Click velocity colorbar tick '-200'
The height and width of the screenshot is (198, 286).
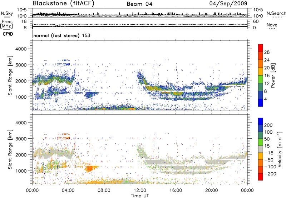pos(270,174)
